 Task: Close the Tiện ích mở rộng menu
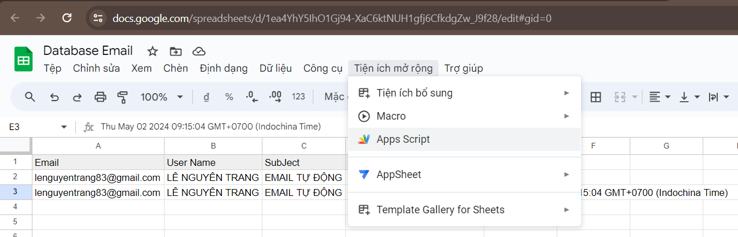393,68
